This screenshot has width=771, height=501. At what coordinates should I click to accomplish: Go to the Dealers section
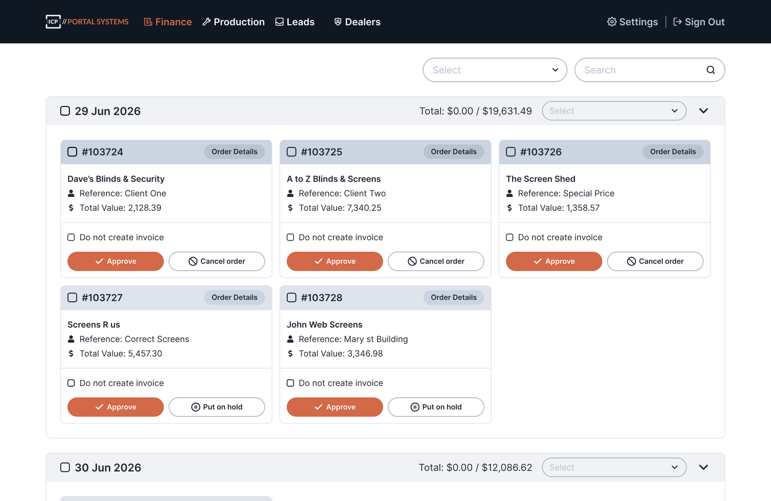[x=357, y=22]
